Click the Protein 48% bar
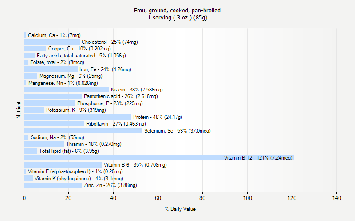 pyautogui.click(x=78, y=117)
